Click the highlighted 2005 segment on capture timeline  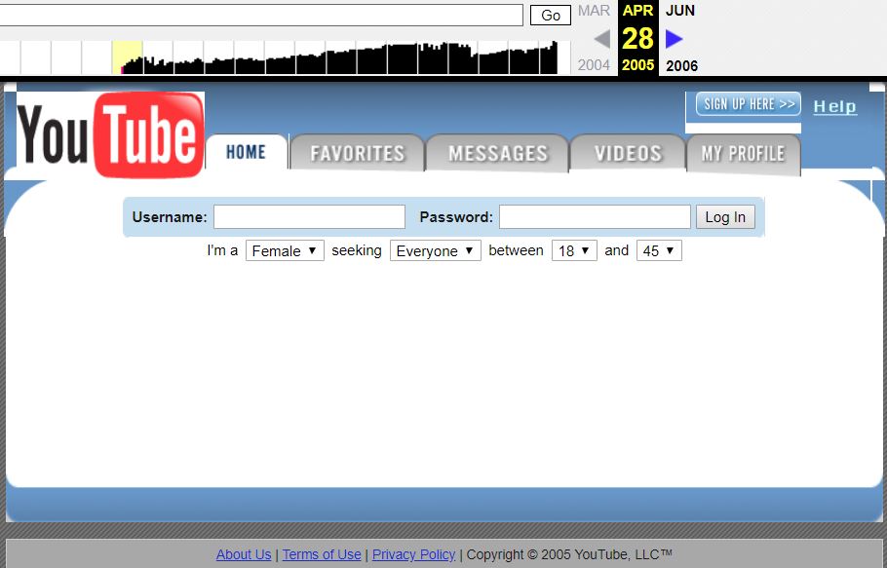(128, 57)
